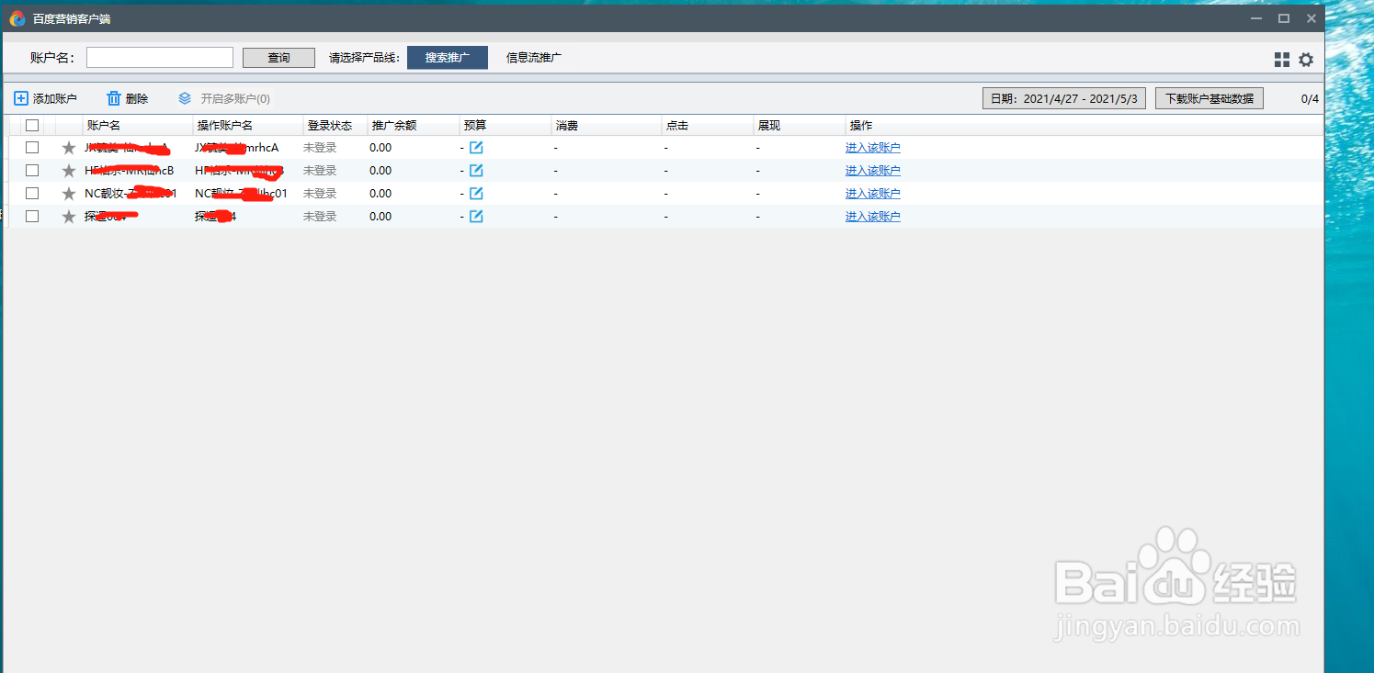Open 进入该账户 link for the 探 account
The image size is (1374, 673).
pos(873,217)
